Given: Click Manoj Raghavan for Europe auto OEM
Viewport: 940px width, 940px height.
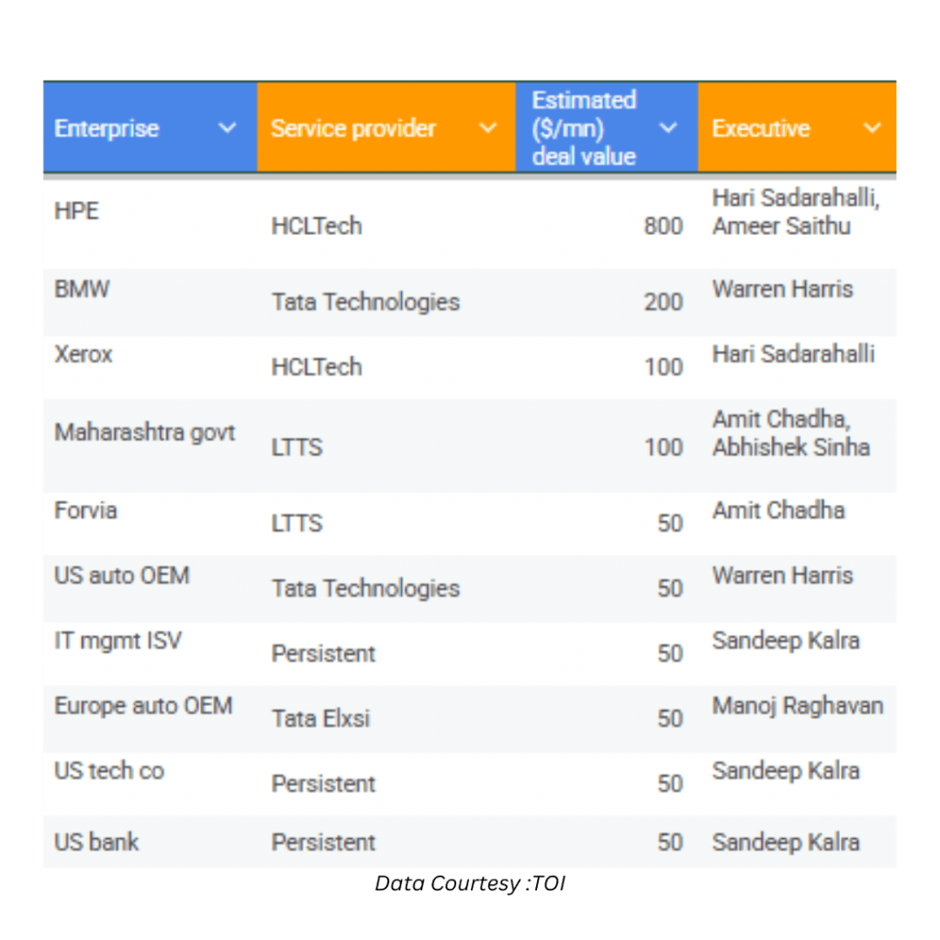Looking at the screenshot, I should pos(798,706).
